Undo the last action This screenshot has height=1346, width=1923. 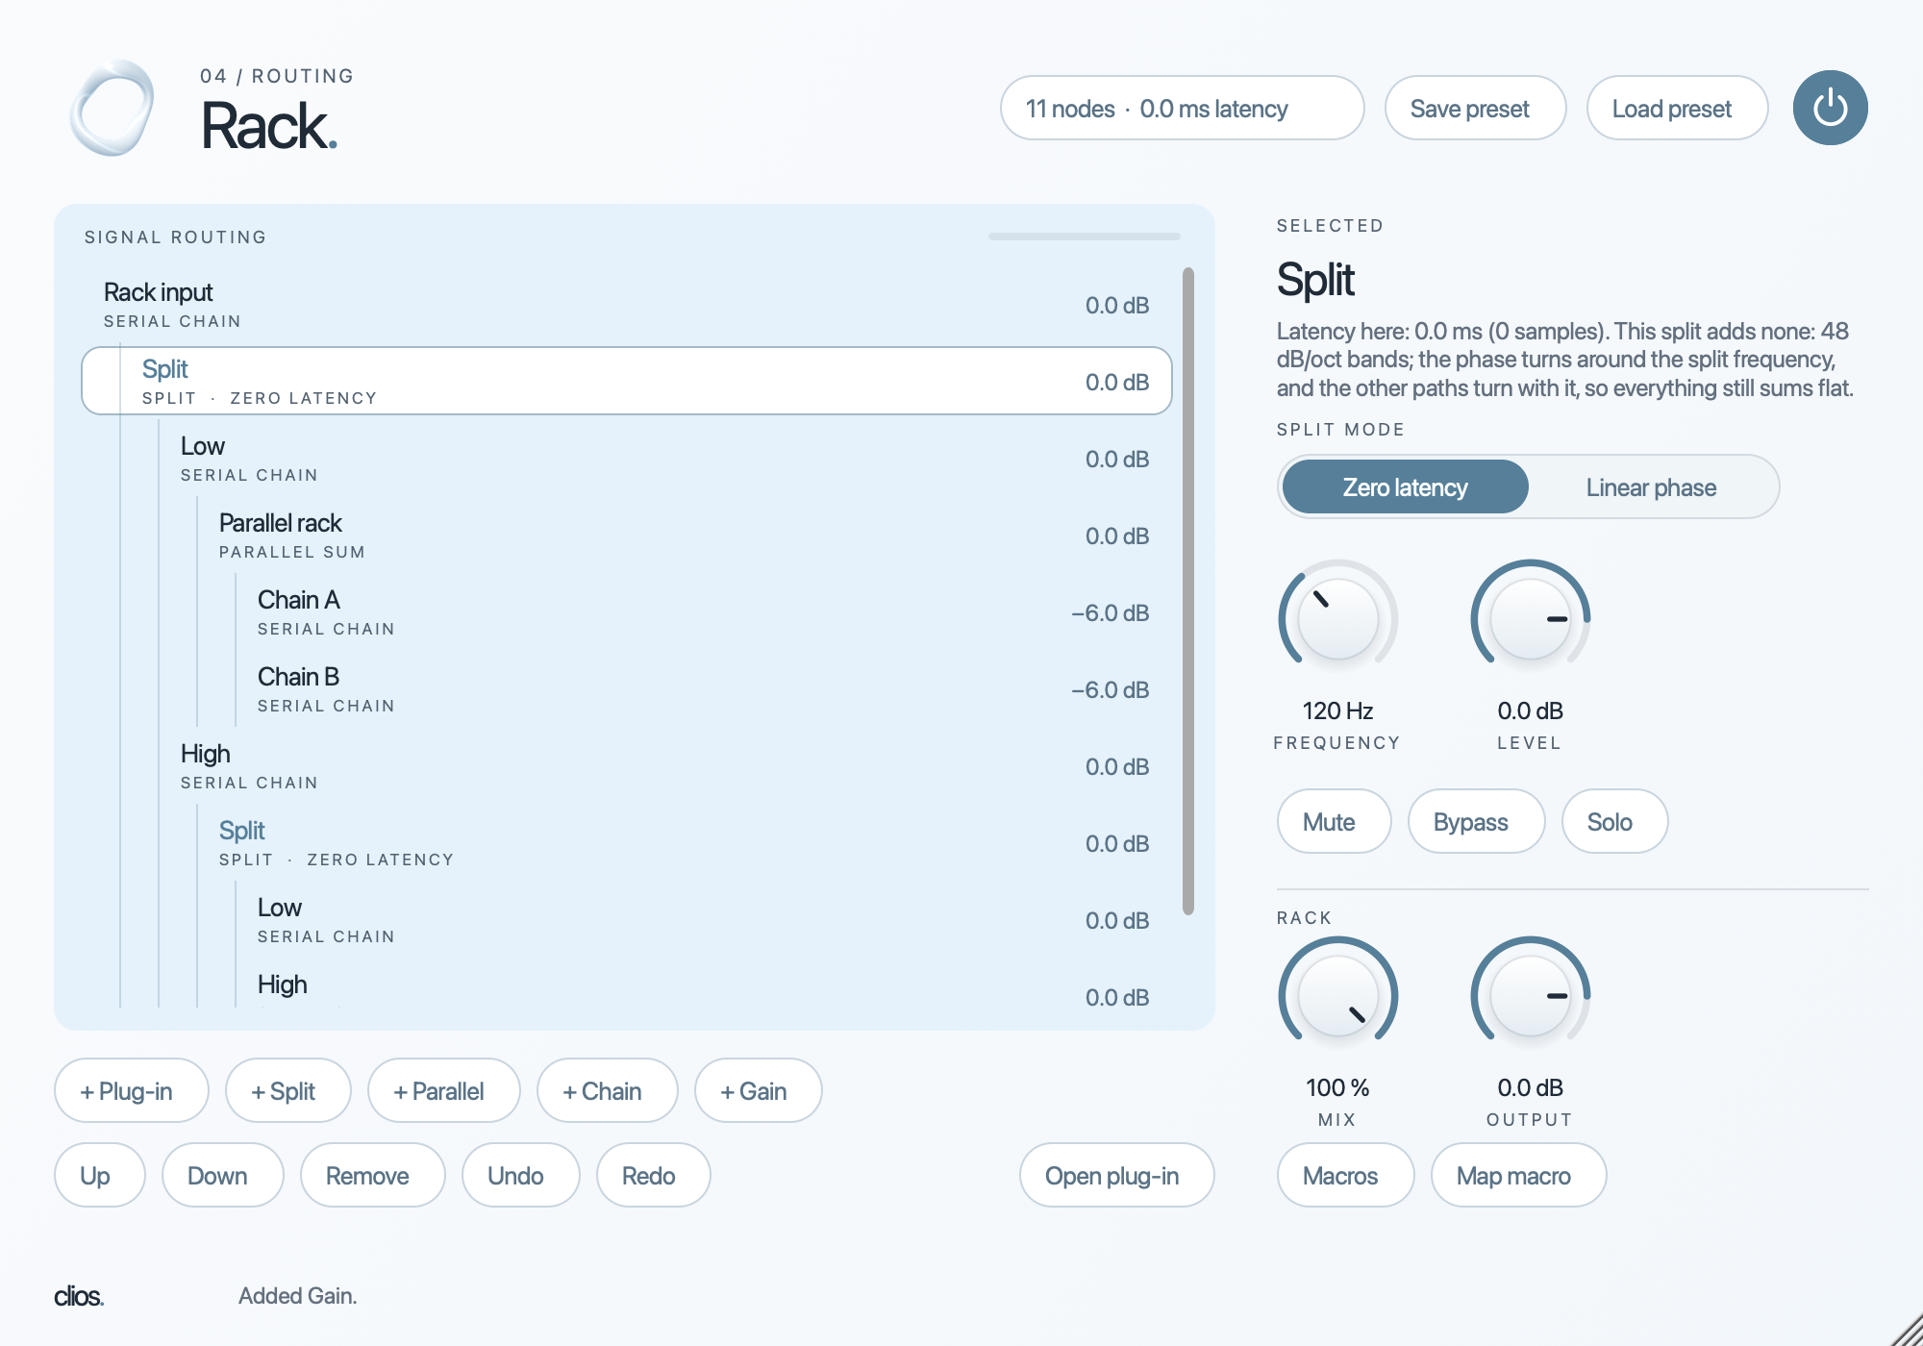coord(521,1176)
